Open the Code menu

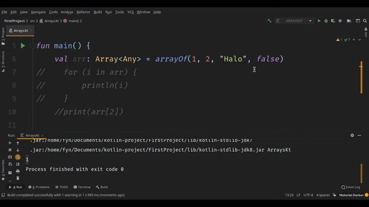53,12
